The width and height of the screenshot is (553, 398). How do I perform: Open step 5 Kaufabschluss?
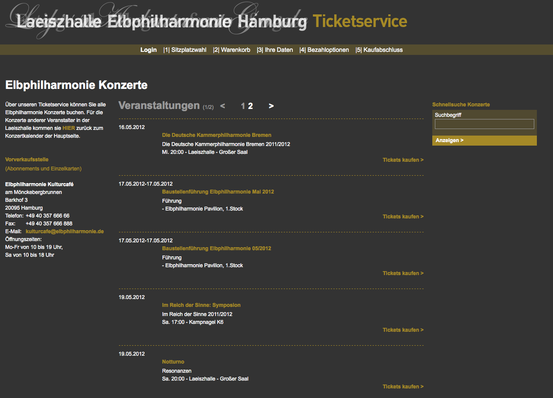tap(379, 50)
